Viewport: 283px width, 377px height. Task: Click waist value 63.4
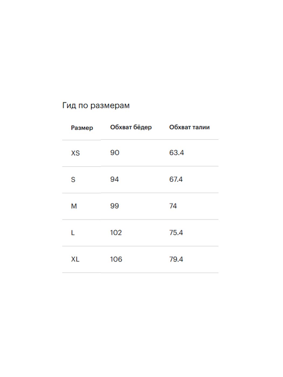(177, 153)
